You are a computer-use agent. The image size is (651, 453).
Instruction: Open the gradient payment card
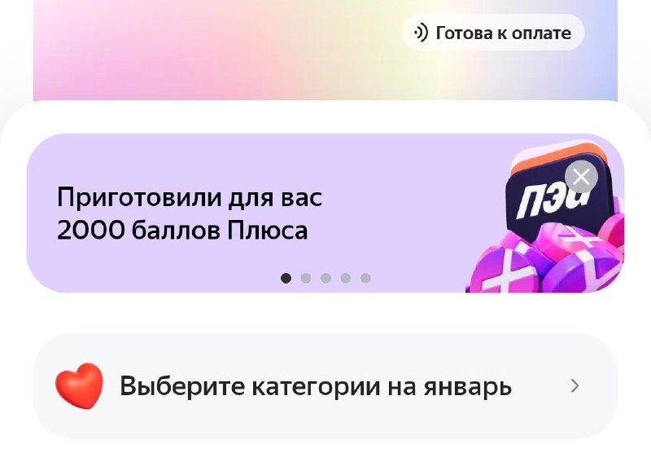pos(325,50)
